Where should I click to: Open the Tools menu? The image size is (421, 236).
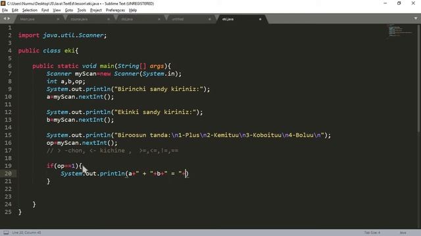(x=82, y=10)
